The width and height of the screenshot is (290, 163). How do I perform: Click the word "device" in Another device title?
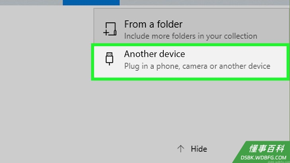coord(172,54)
